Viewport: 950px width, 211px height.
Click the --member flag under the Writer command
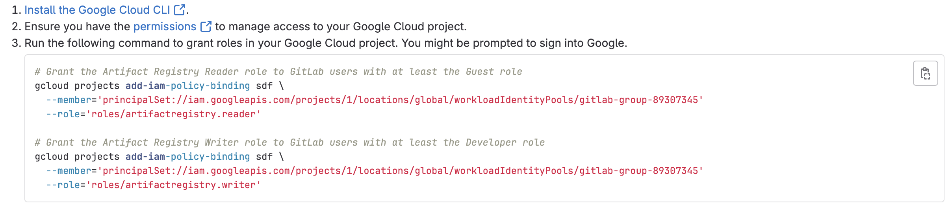[x=69, y=171]
